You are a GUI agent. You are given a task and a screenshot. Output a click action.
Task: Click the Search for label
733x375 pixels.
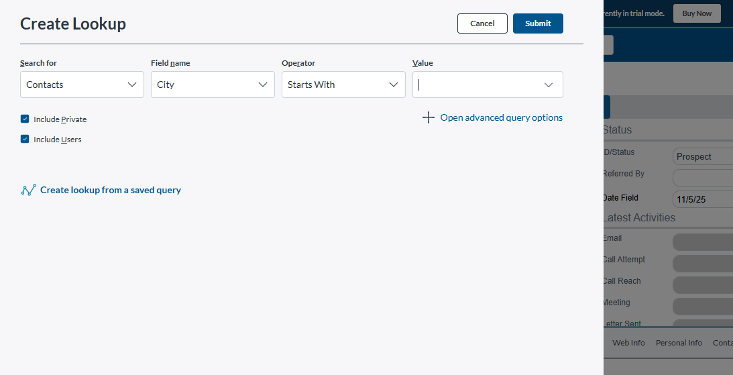(38, 63)
